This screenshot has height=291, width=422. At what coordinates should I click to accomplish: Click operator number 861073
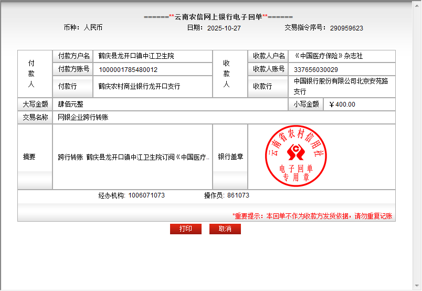[238, 195]
